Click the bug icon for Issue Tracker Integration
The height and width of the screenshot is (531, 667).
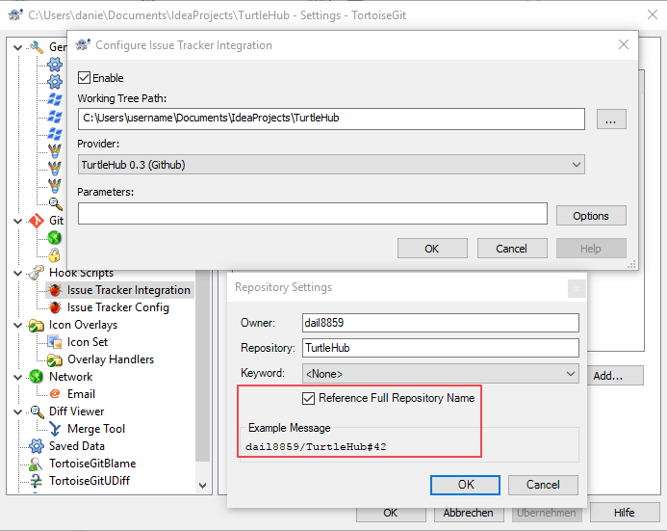tap(55, 290)
